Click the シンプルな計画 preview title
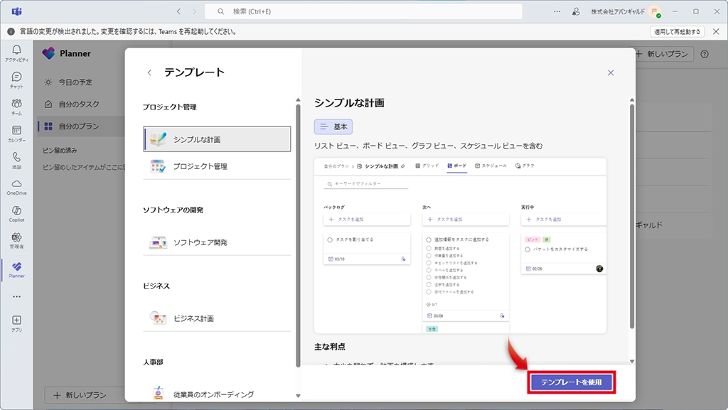The image size is (728, 410). [x=349, y=102]
